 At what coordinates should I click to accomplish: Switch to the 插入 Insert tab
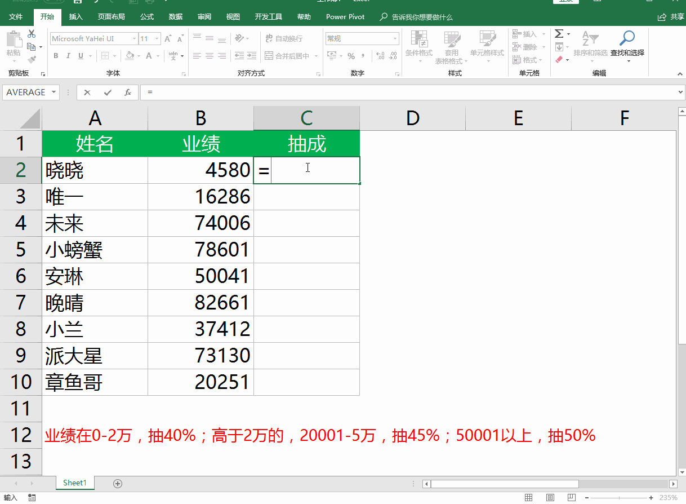[x=76, y=17]
